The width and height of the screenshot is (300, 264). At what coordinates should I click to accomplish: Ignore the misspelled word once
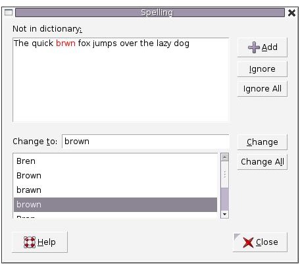(262, 69)
